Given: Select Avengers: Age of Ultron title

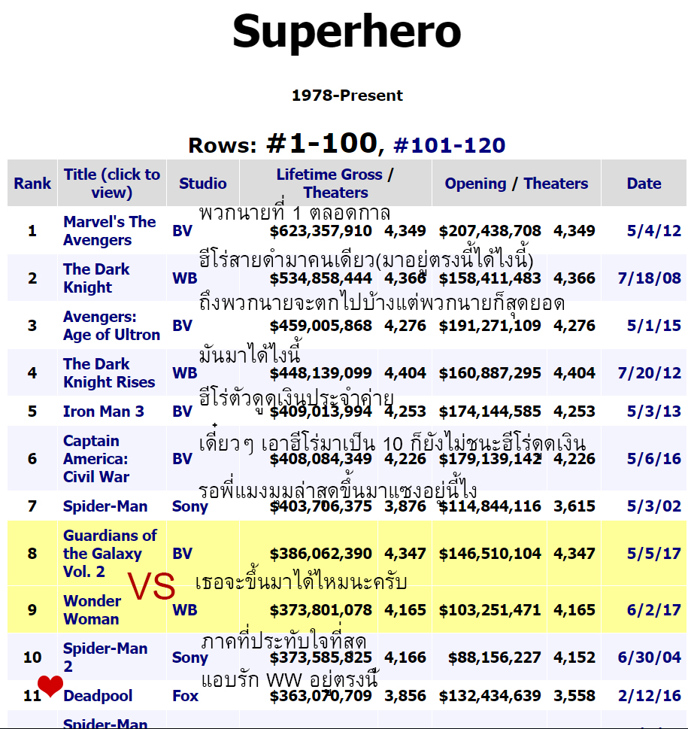Looking at the screenshot, I should click(x=111, y=326).
